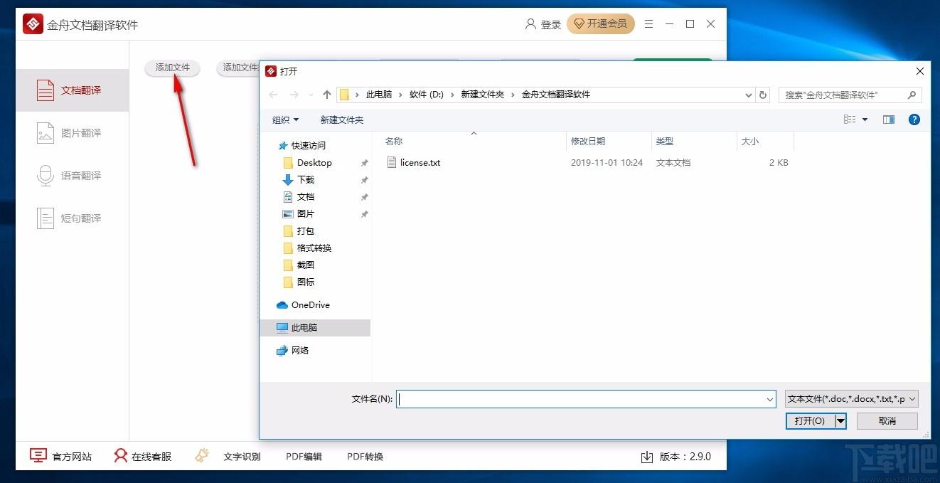The width and height of the screenshot is (940, 483).
Task: Click the 打开(O) button
Action: click(x=810, y=421)
